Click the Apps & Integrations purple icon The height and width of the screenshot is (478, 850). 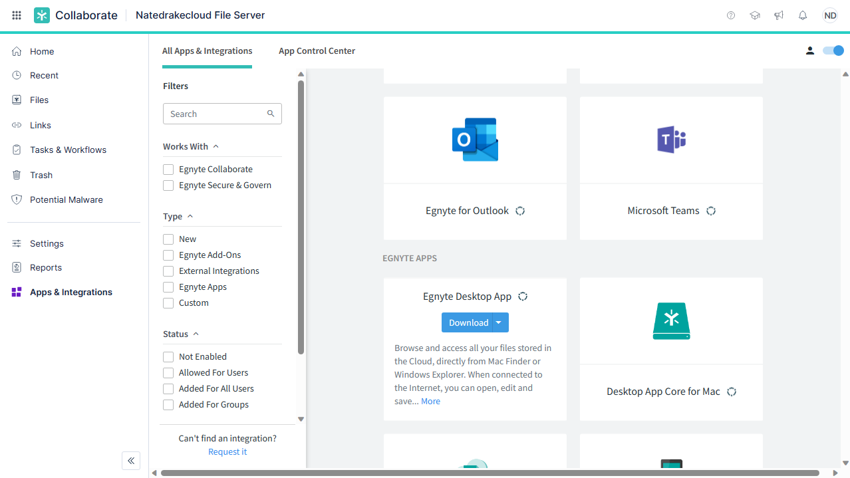click(x=17, y=292)
